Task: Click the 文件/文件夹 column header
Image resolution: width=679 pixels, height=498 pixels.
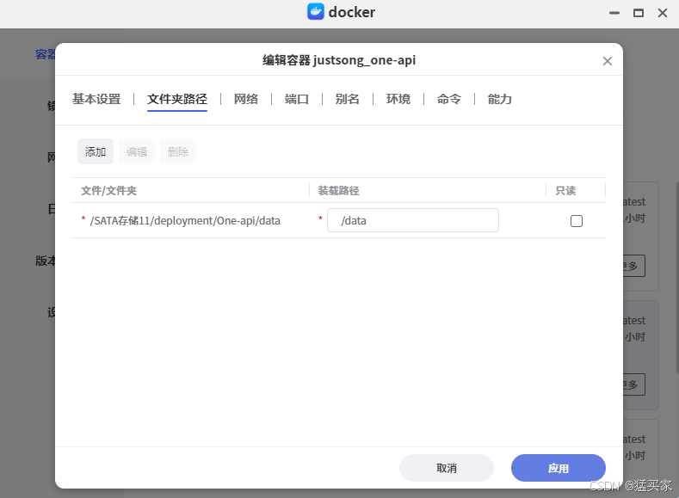Action: click(x=108, y=190)
